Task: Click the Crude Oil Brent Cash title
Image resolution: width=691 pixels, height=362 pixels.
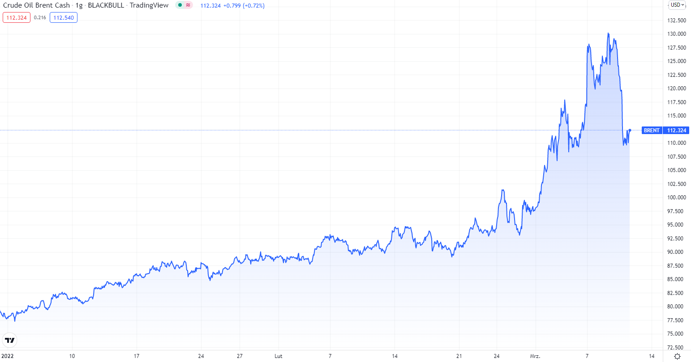Action: [x=36, y=5]
